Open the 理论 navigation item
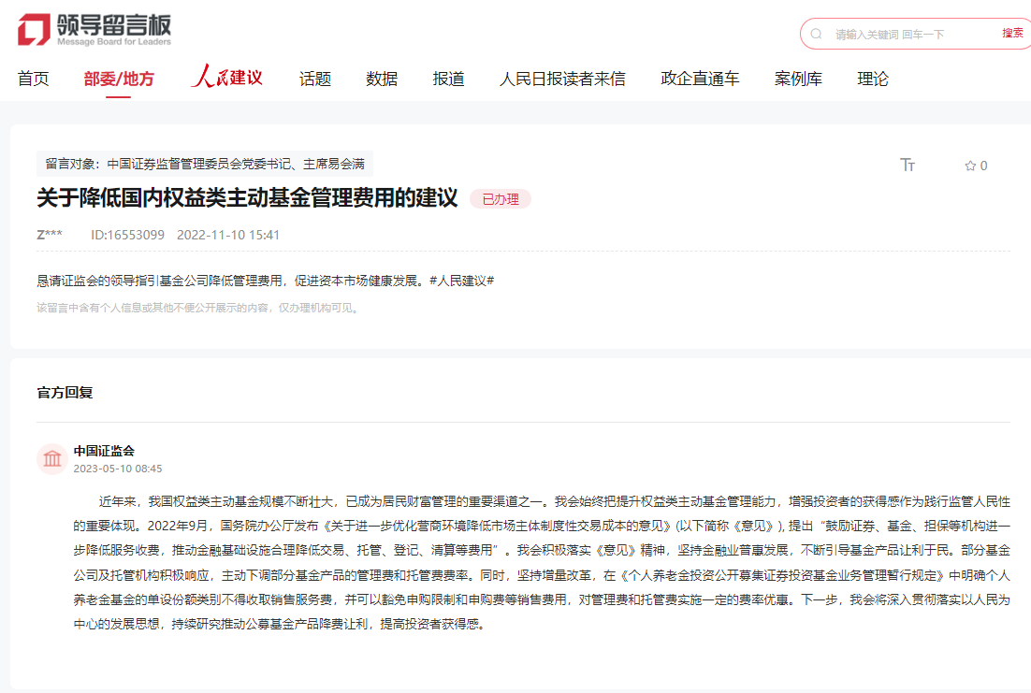The image size is (1031, 693). (872, 79)
